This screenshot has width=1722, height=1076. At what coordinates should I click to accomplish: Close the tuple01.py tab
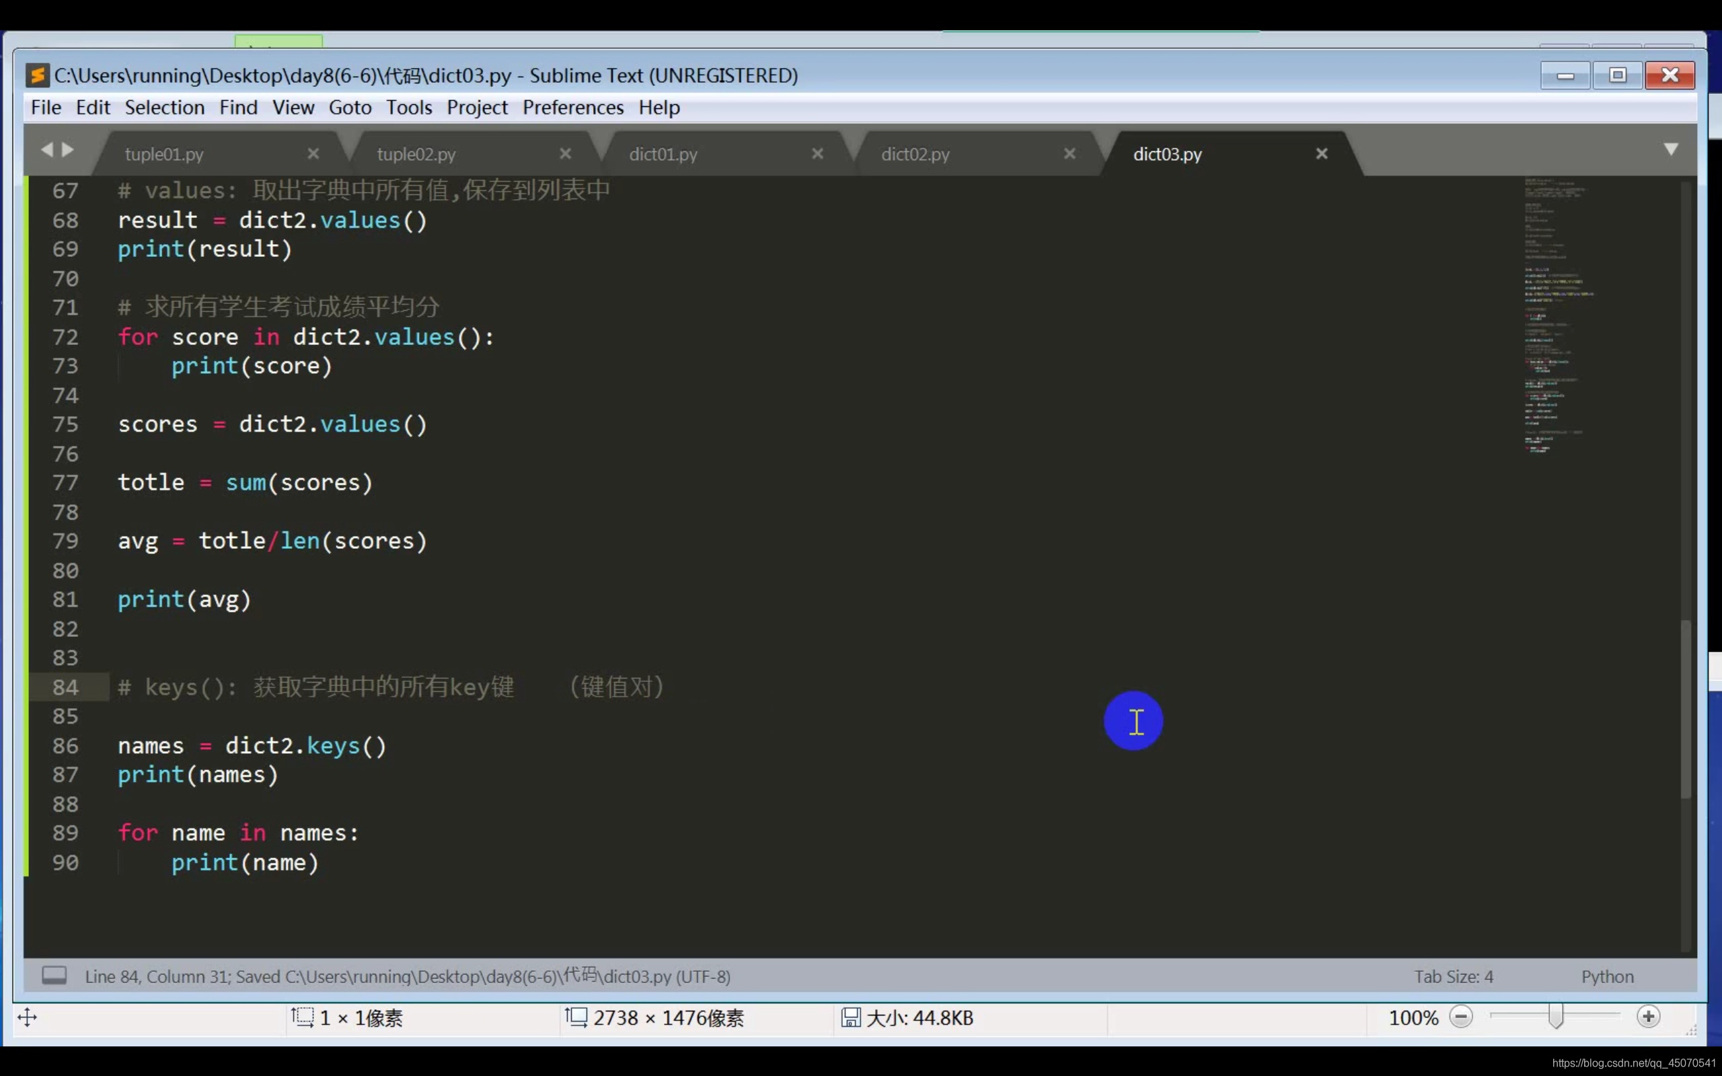(313, 154)
